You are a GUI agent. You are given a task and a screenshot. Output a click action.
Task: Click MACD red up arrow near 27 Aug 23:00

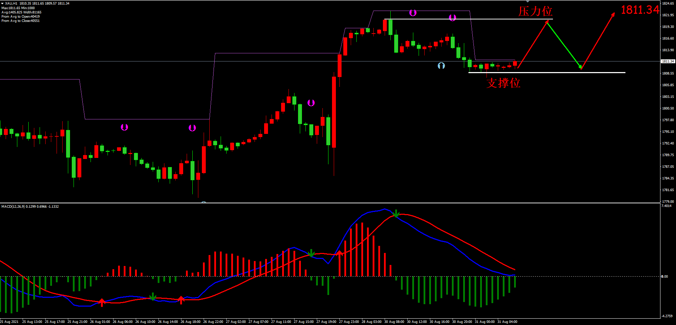point(339,254)
